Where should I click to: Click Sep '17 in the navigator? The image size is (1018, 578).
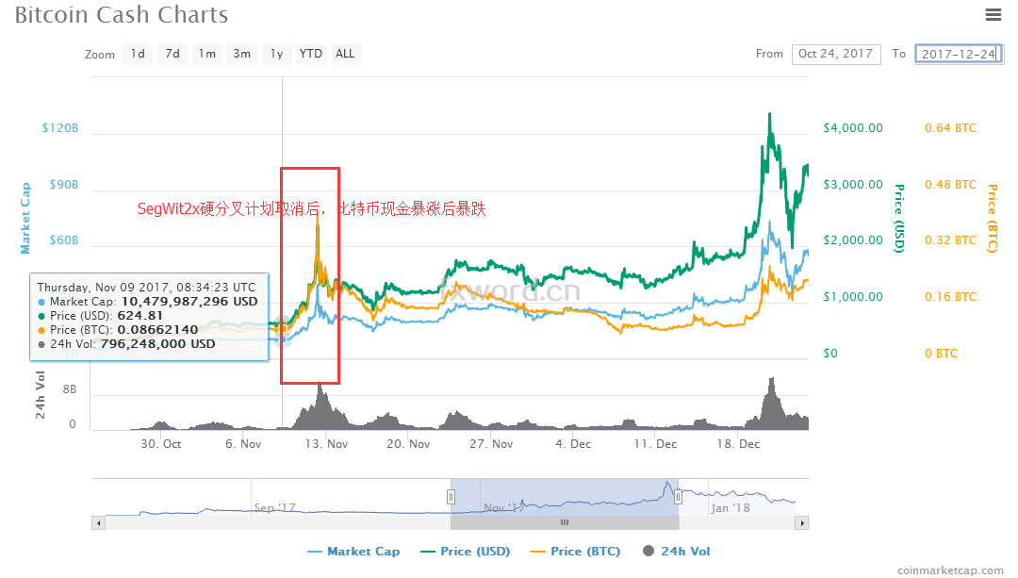274,508
